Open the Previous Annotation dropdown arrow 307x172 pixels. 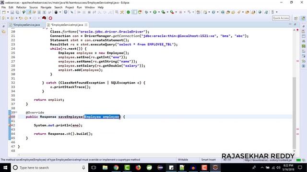click(x=16, y=18)
